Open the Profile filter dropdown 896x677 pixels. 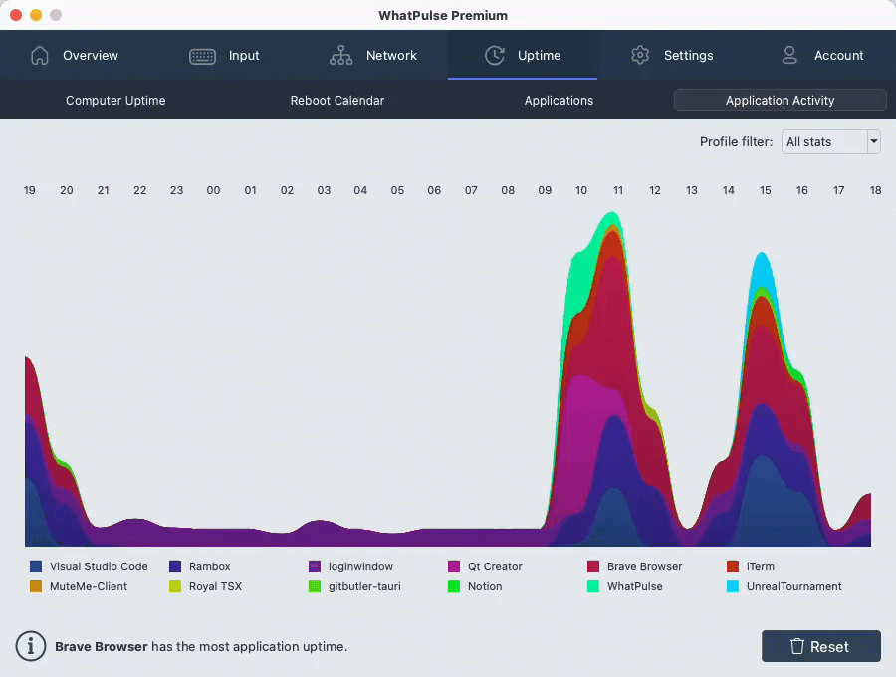pyautogui.click(x=830, y=141)
